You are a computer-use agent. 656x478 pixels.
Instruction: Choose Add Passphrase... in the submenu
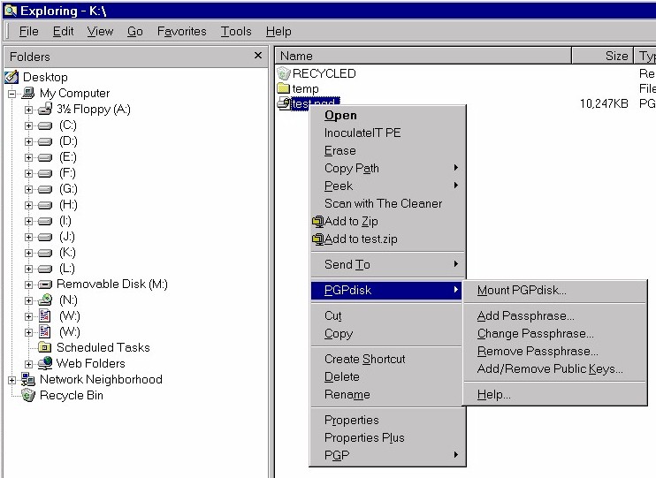point(554,315)
